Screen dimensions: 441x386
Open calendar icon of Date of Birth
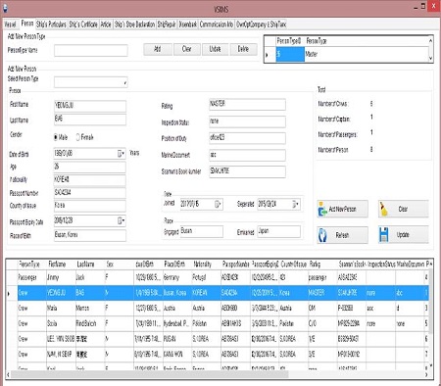pos(121,153)
